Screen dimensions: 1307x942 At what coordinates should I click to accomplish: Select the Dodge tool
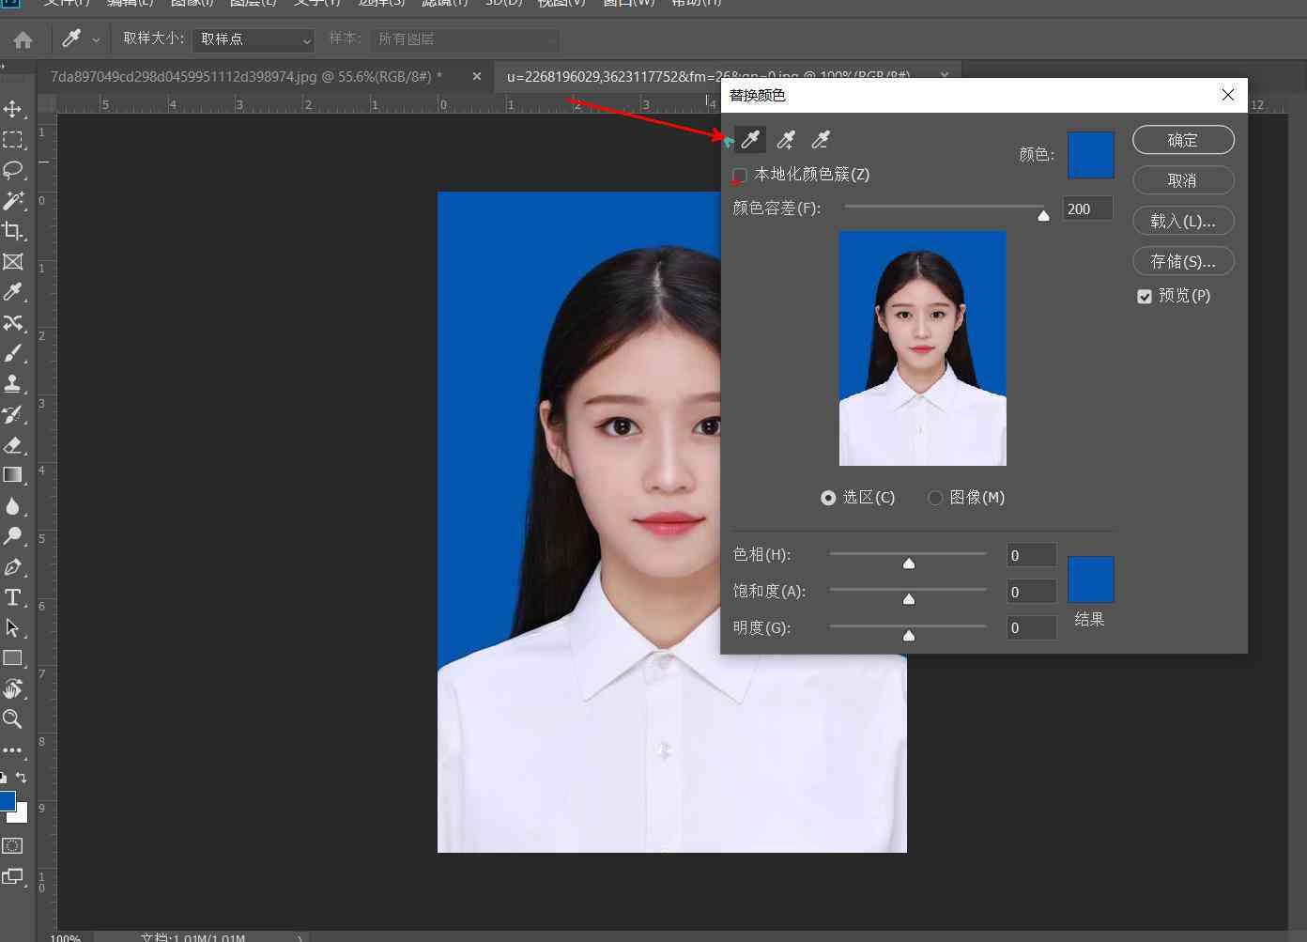coord(13,536)
